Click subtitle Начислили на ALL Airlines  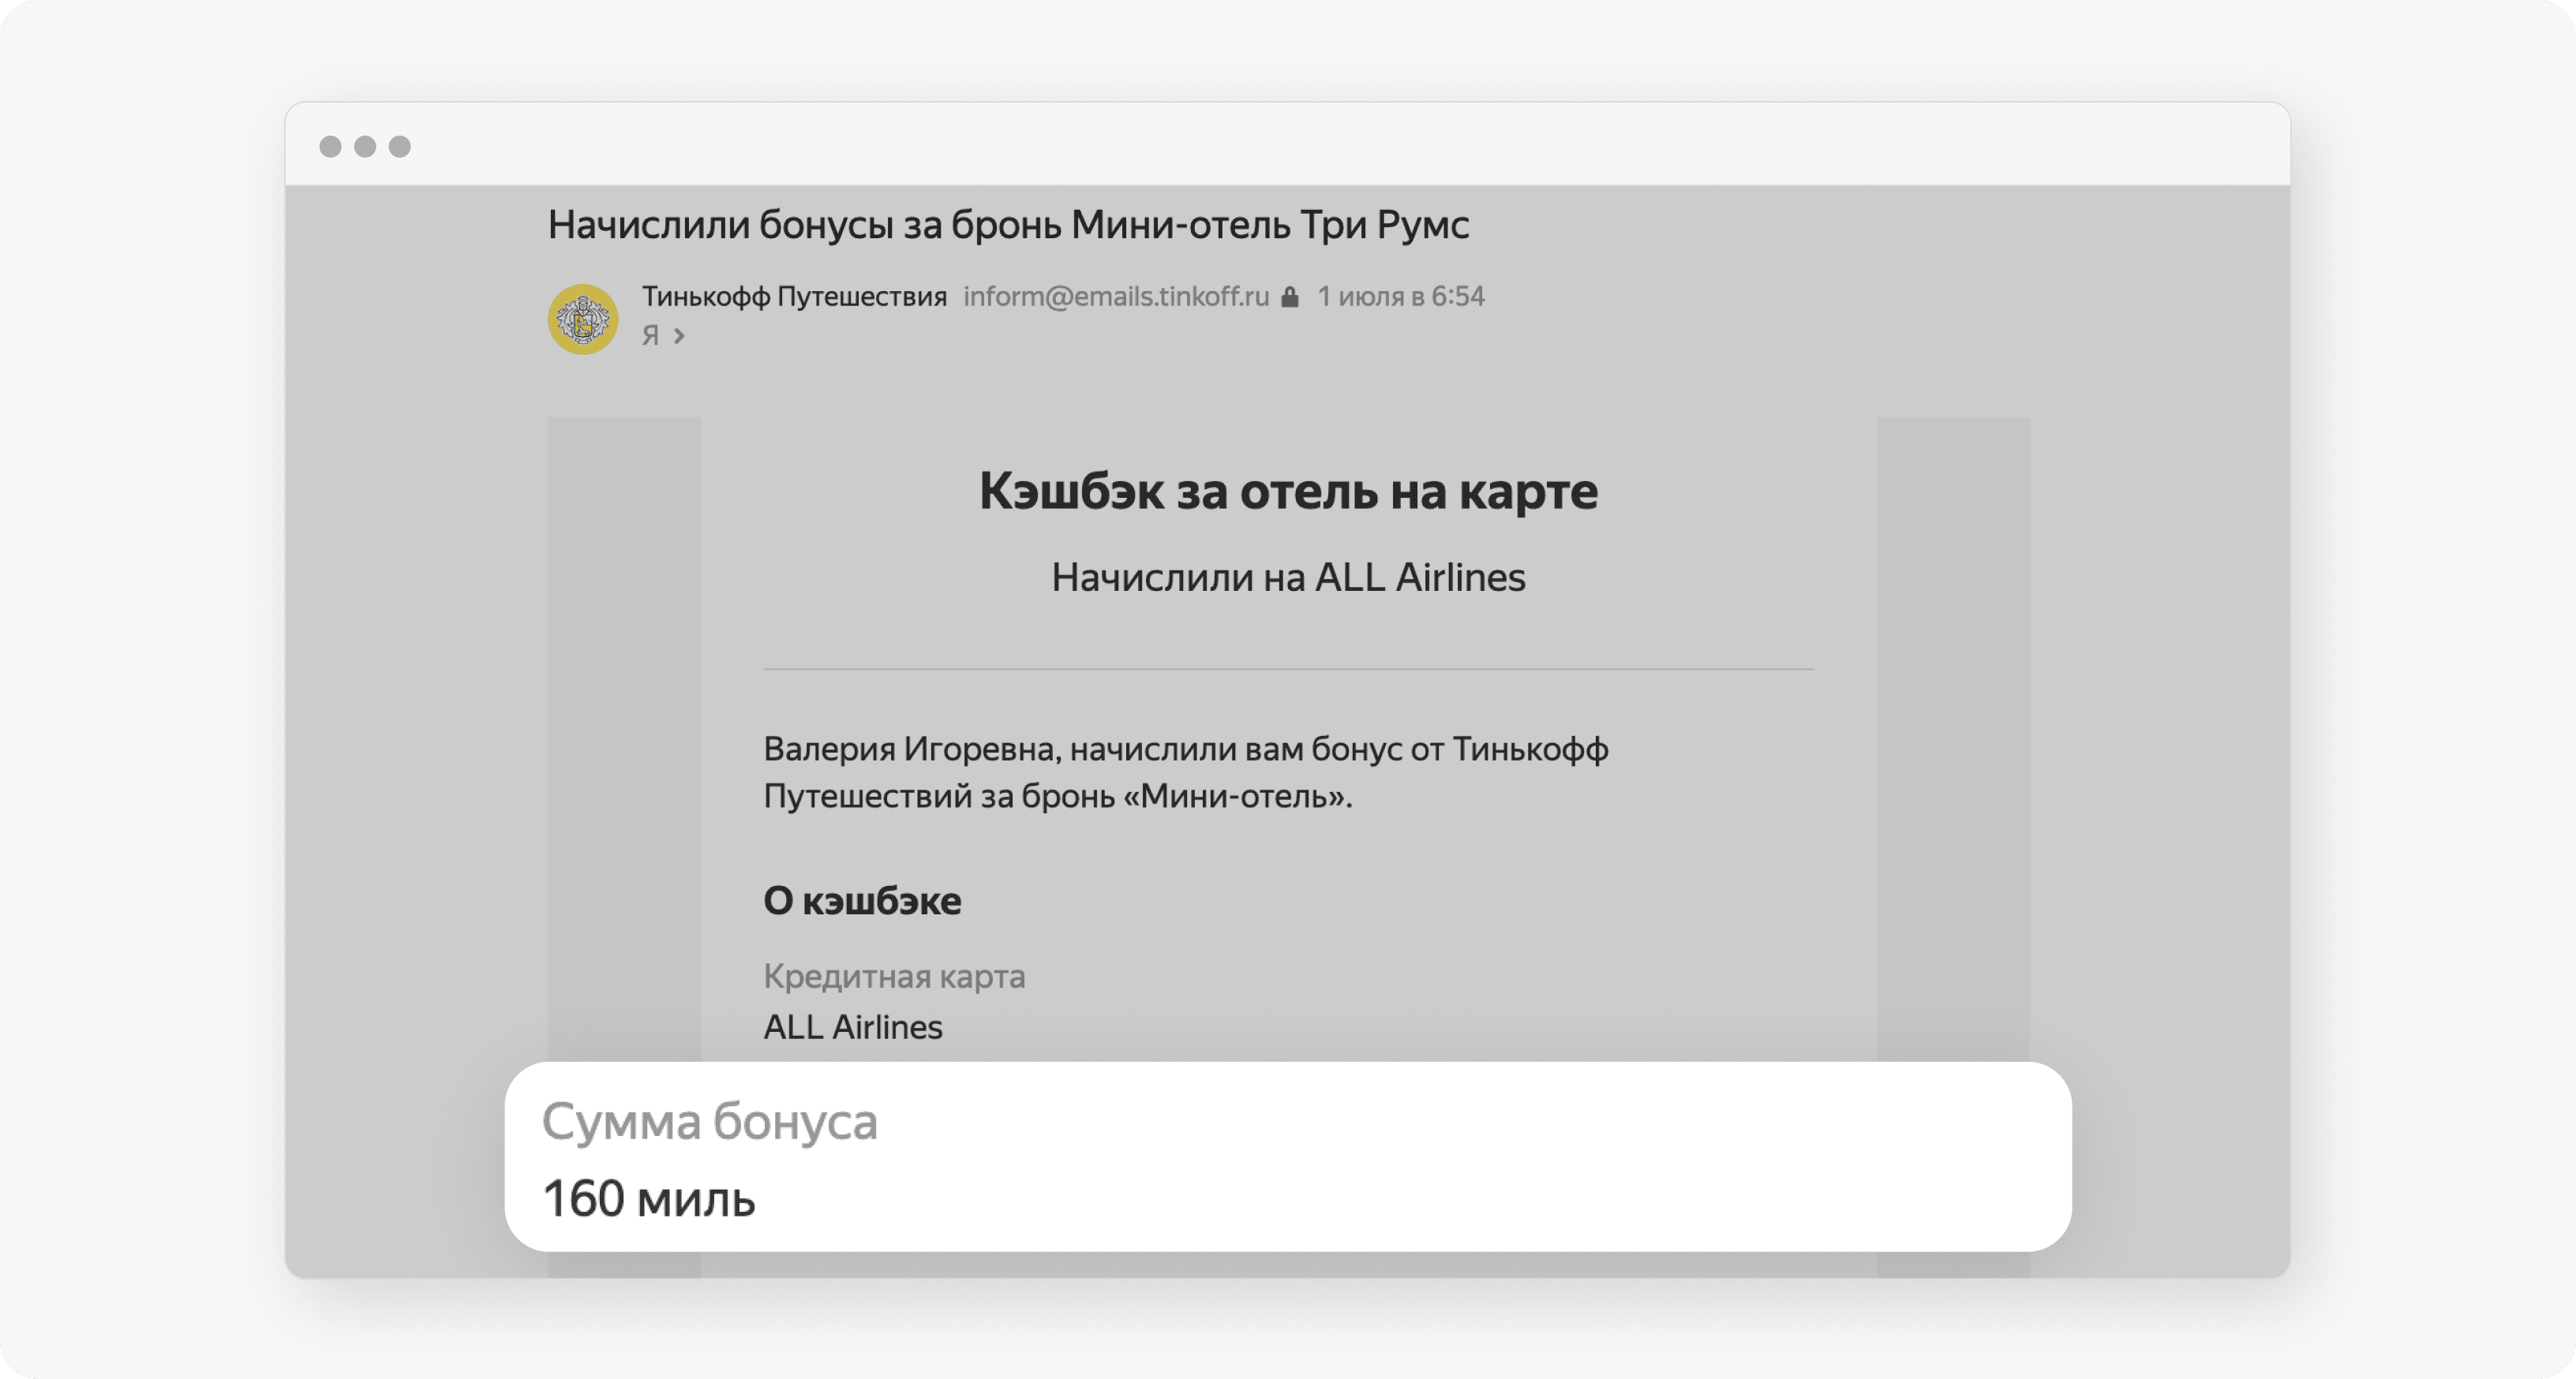point(1288,577)
